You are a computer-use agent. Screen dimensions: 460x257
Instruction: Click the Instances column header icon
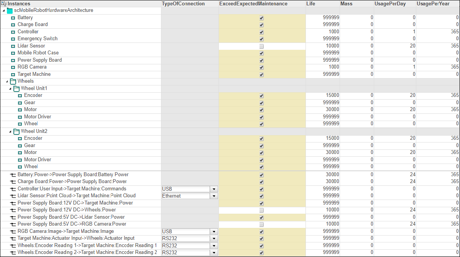pyautogui.click(x=4, y=3)
